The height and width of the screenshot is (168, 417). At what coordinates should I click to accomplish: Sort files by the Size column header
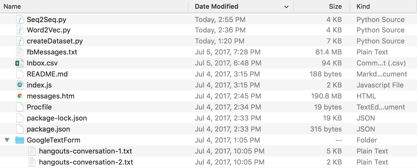tap(335, 6)
